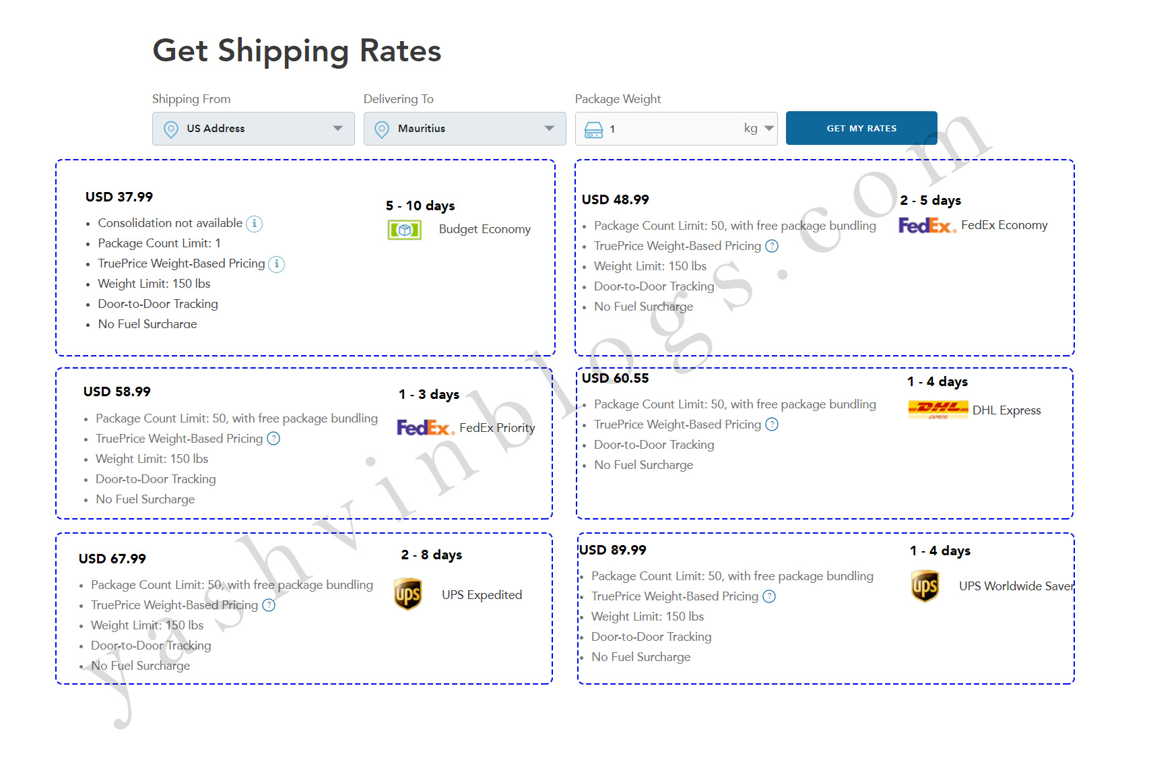Image resolution: width=1149 pixels, height=783 pixels.
Task: Click the Budget Economy green box icon
Action: 404,230
